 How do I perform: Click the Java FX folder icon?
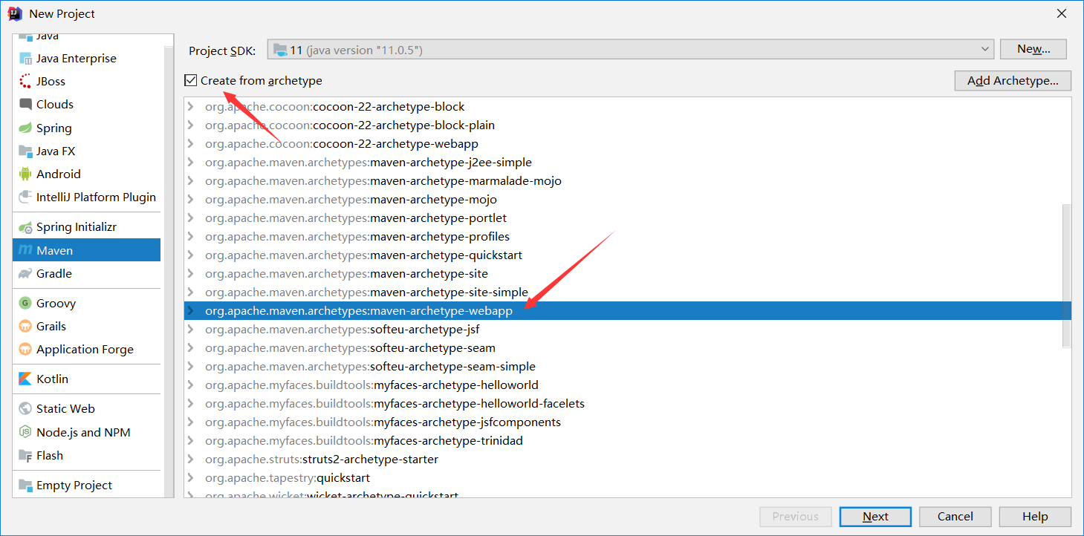[x=26, y=151]
